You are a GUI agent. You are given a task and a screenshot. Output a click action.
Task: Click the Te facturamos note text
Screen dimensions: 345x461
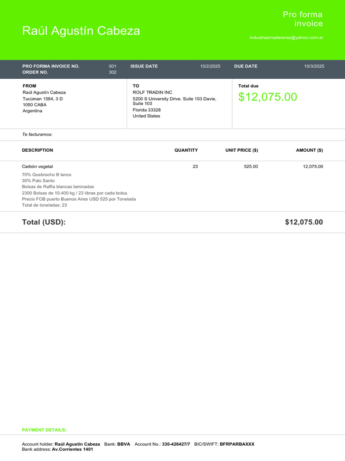pos(37,135)
